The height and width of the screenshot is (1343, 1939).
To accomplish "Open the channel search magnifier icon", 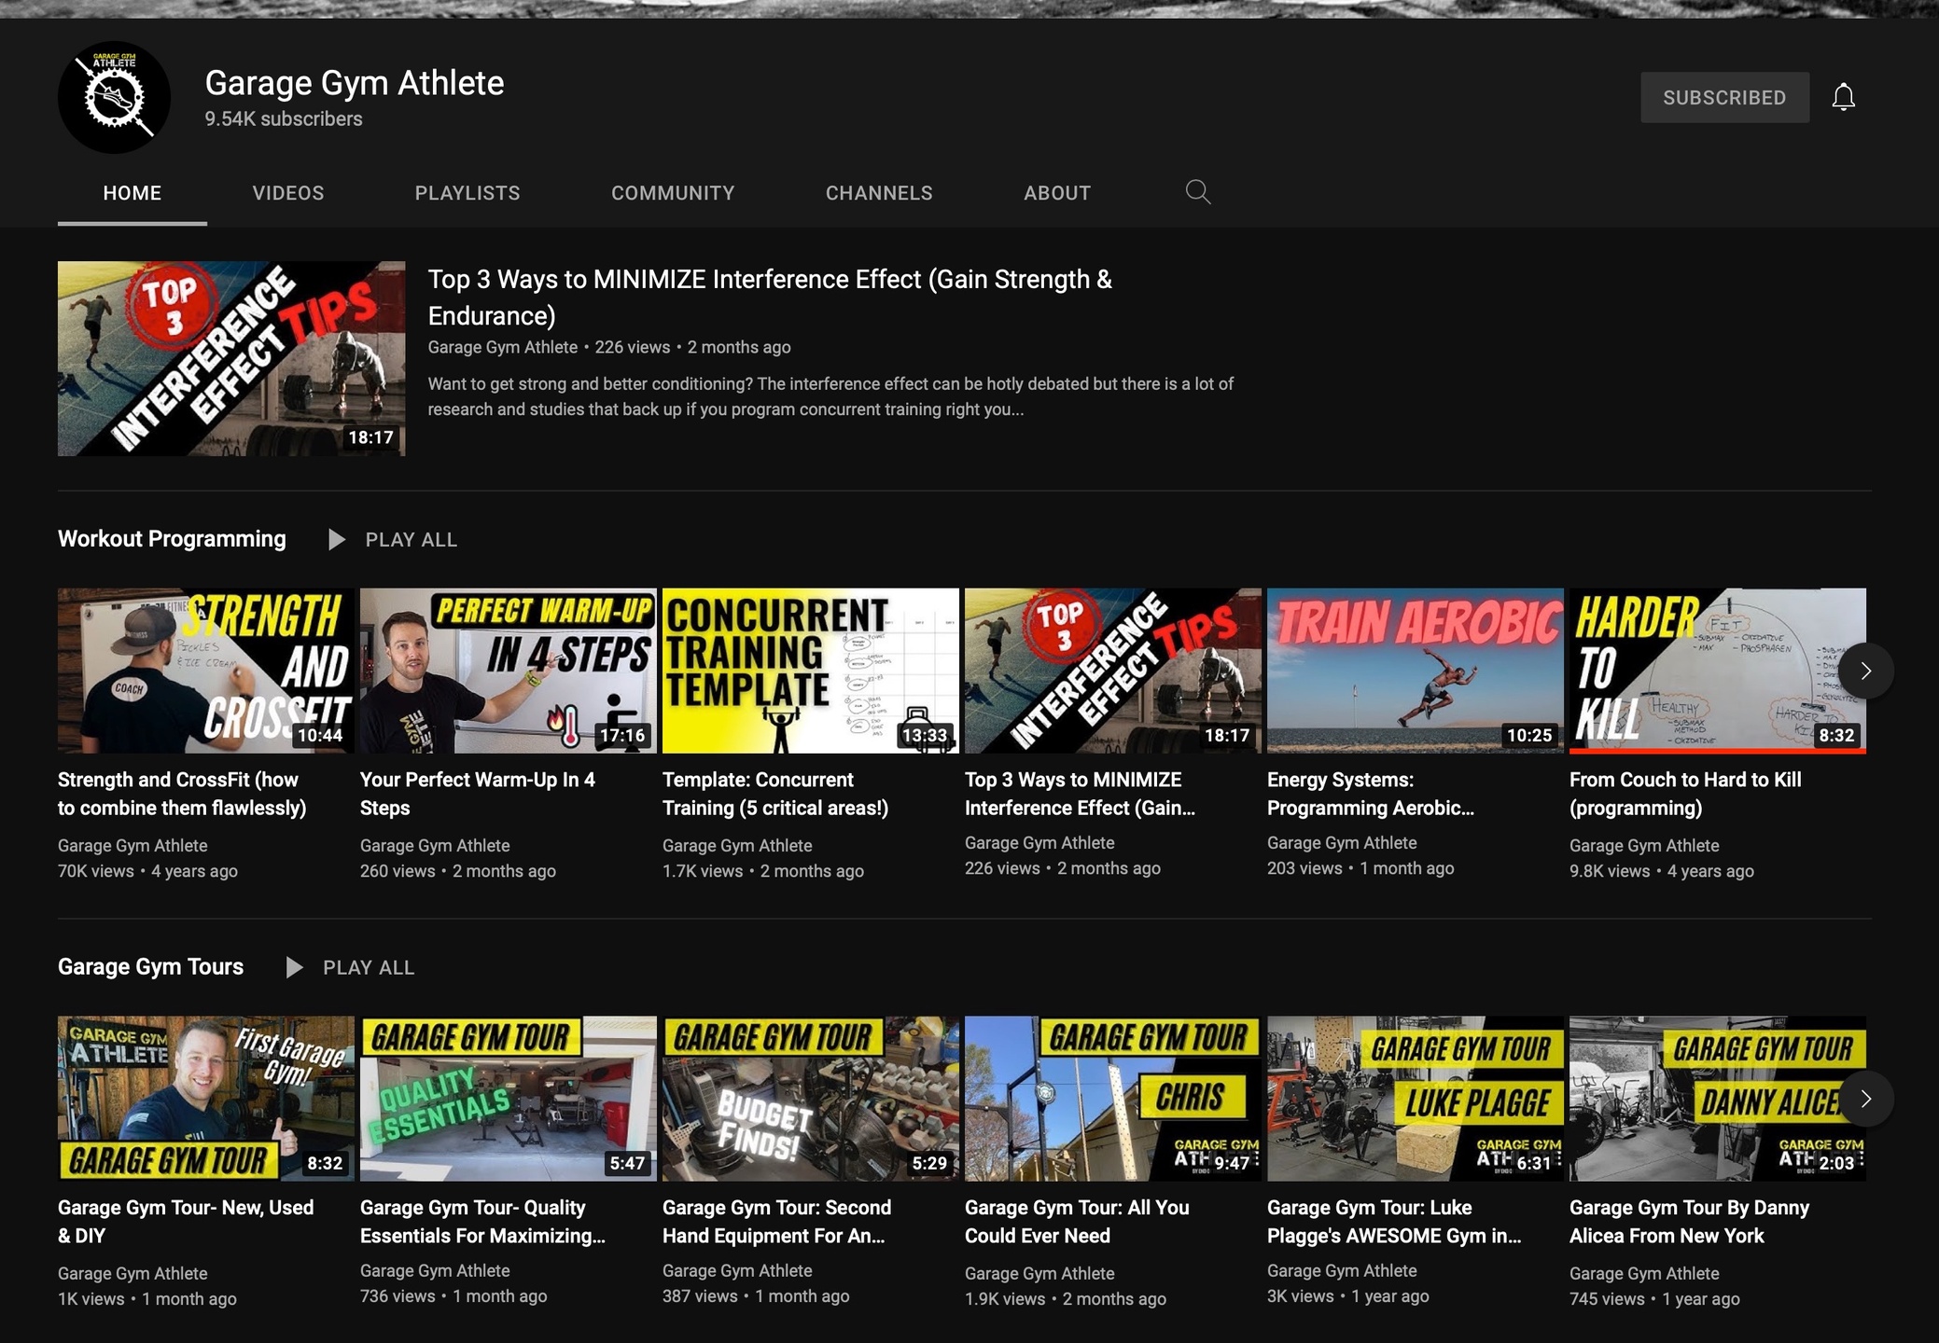I will pyautogui.click(x=1198, y=192).
